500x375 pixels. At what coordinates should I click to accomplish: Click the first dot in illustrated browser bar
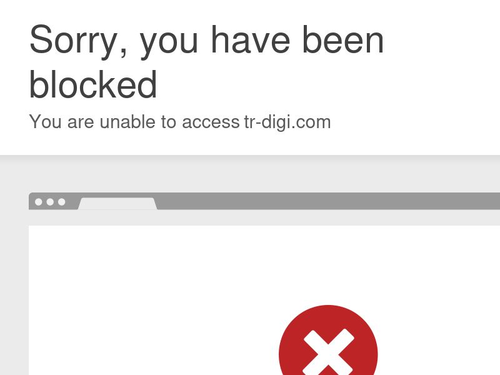[x=38, y=202]
